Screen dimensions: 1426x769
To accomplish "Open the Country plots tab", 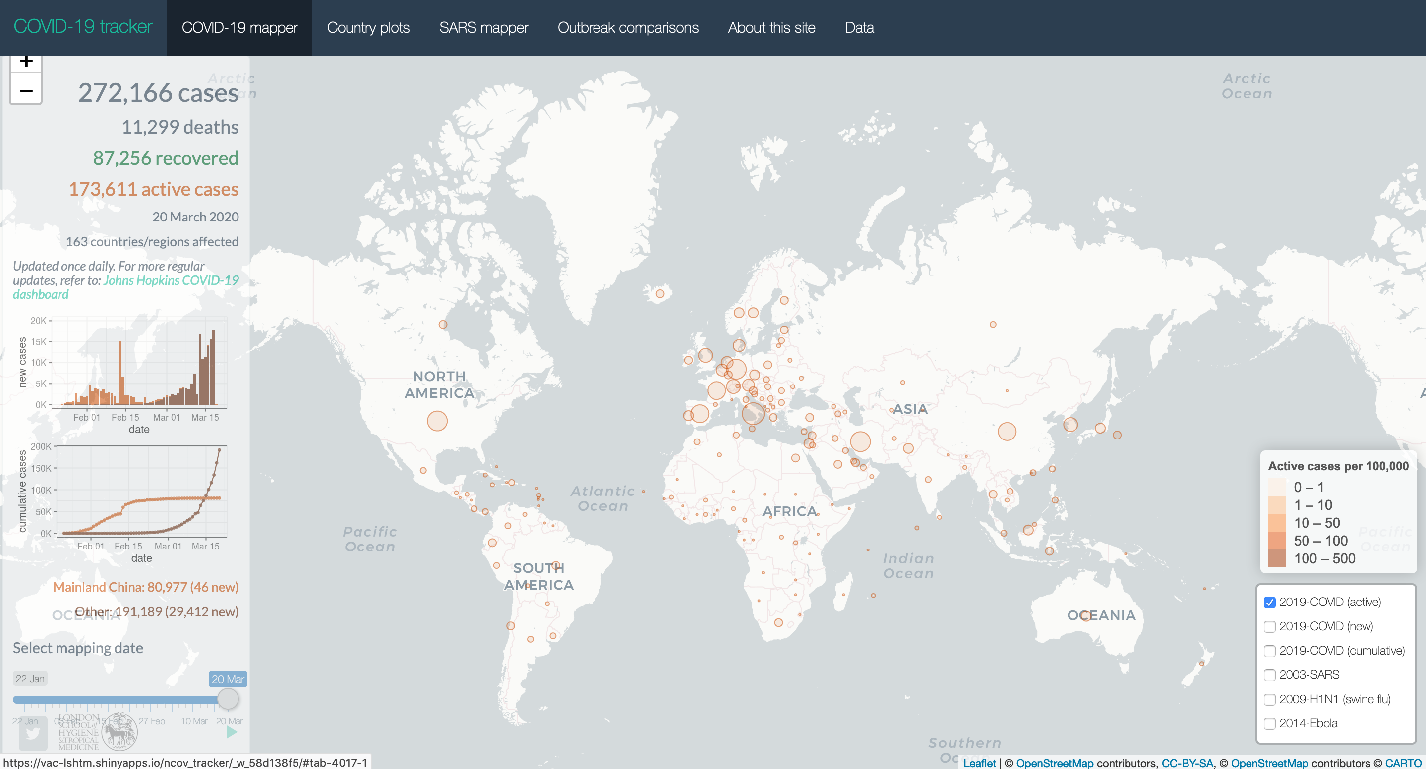I will click(368, 28).
